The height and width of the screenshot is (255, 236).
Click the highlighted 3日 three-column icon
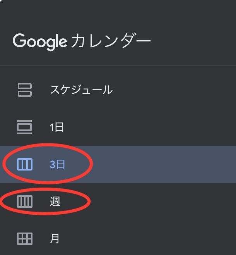pos(25,164)
